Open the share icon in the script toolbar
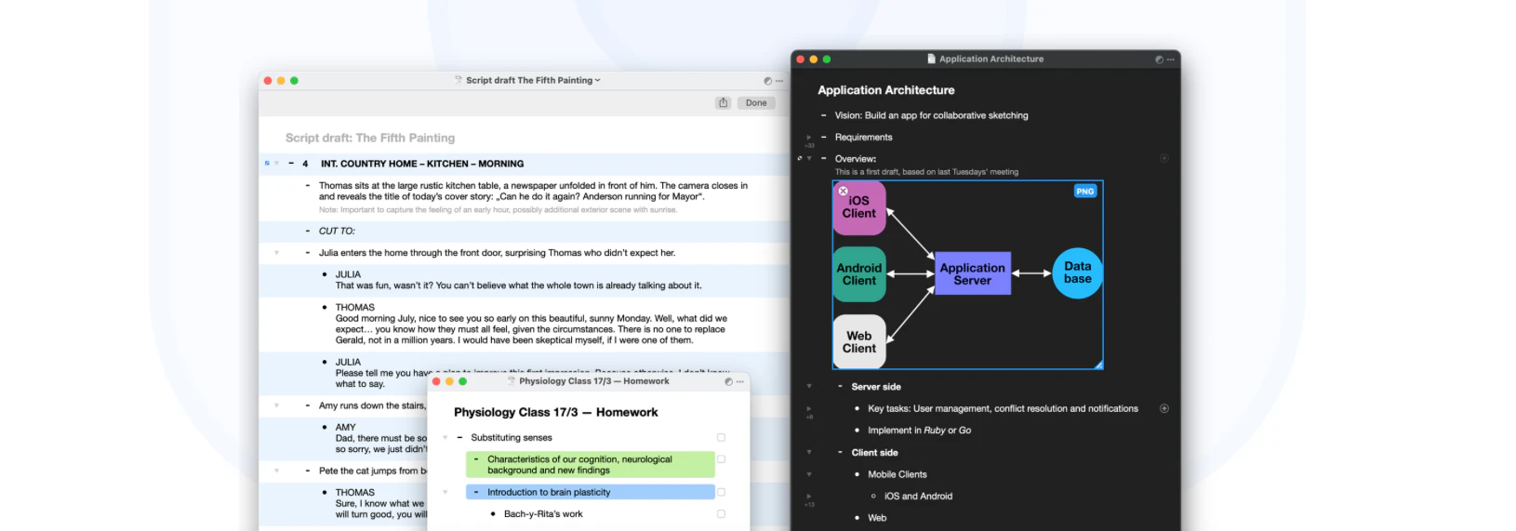This screenshot has width=1516, height=531. click(723, 103)
